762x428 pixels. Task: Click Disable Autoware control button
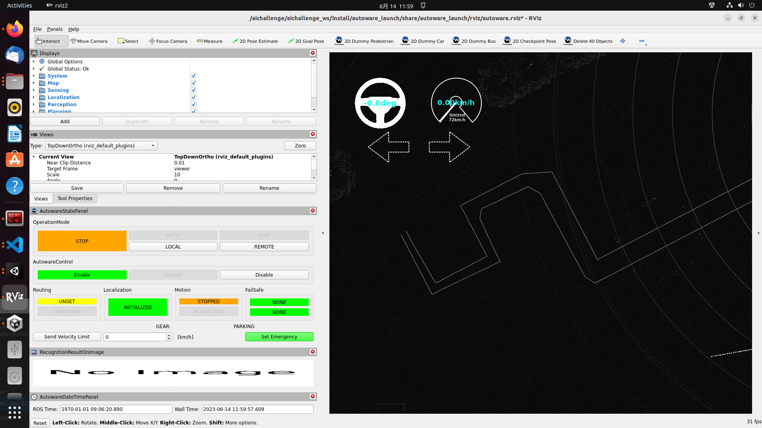point(264,275)
